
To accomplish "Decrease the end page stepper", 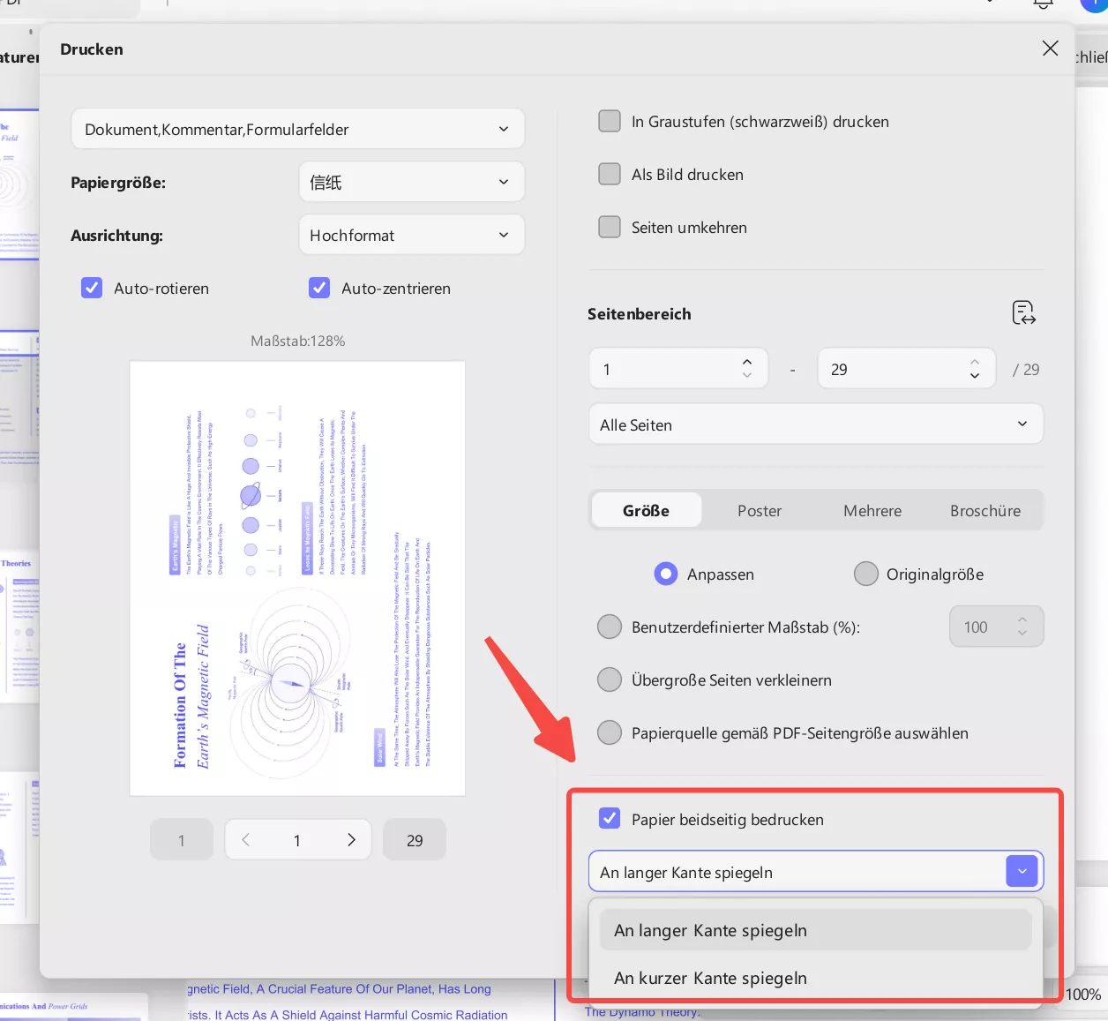I will (975, 376).
